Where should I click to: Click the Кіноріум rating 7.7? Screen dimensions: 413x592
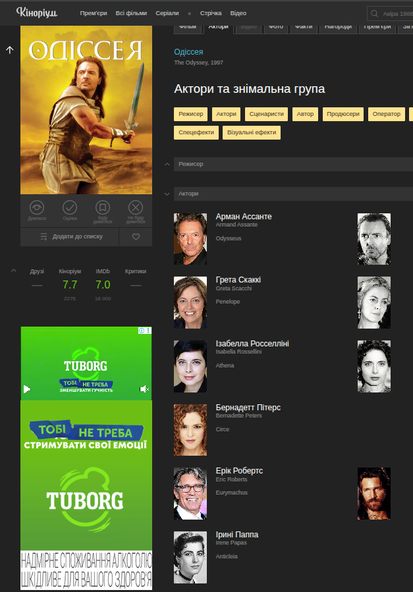[70, 284]
